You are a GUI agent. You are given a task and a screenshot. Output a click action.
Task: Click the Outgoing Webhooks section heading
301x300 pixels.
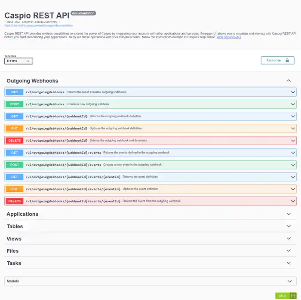pos(32,81)
